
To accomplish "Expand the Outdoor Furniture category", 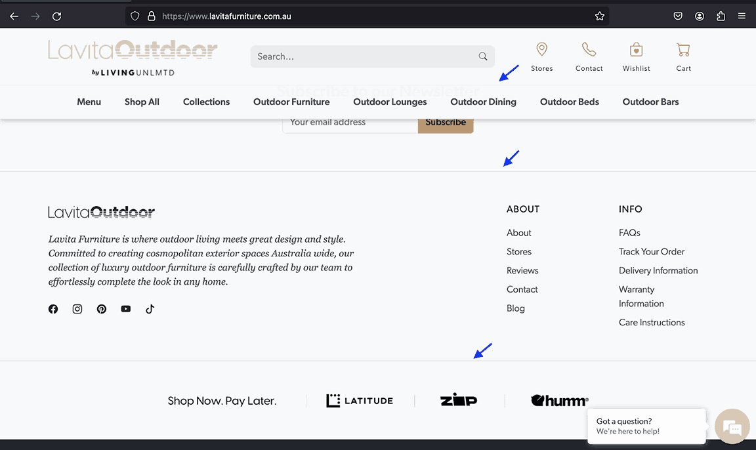I will tap(291, 102).
